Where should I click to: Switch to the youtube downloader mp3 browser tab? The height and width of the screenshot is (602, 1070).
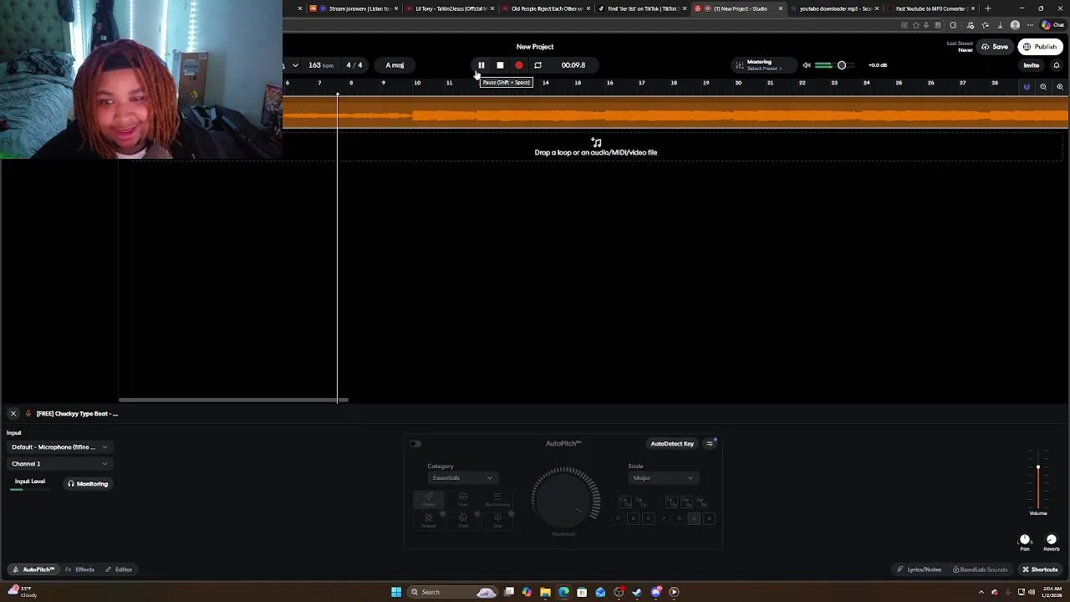834,8
